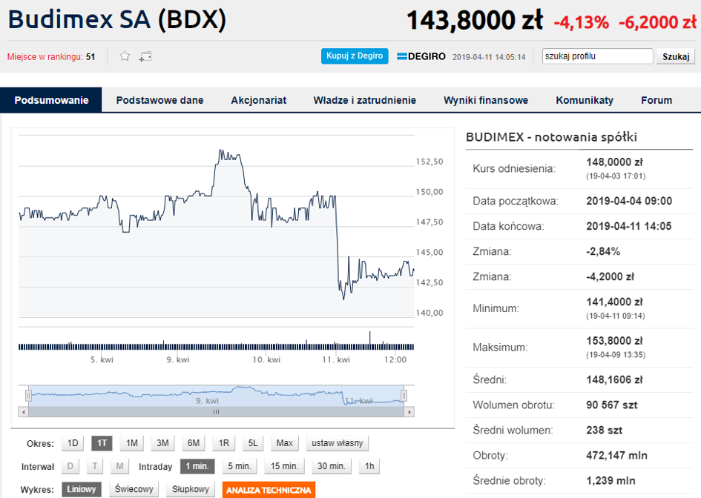This screenshot has height=498, width=701.
Task: Click the Budimex SA (BDX) heading
Action: click(x=117, y=20)
